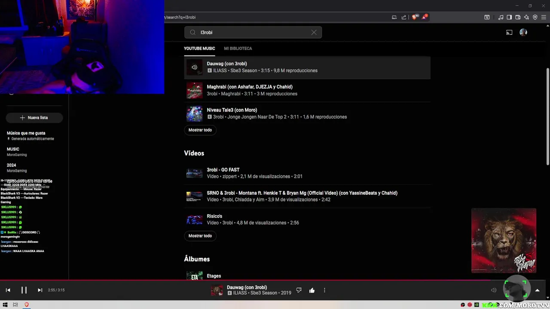This screenshot has height=309, width=550.
Task: Switch to the MI BIBLIOTECA tab
Action: pyautogui.click(x=238, y=48)
